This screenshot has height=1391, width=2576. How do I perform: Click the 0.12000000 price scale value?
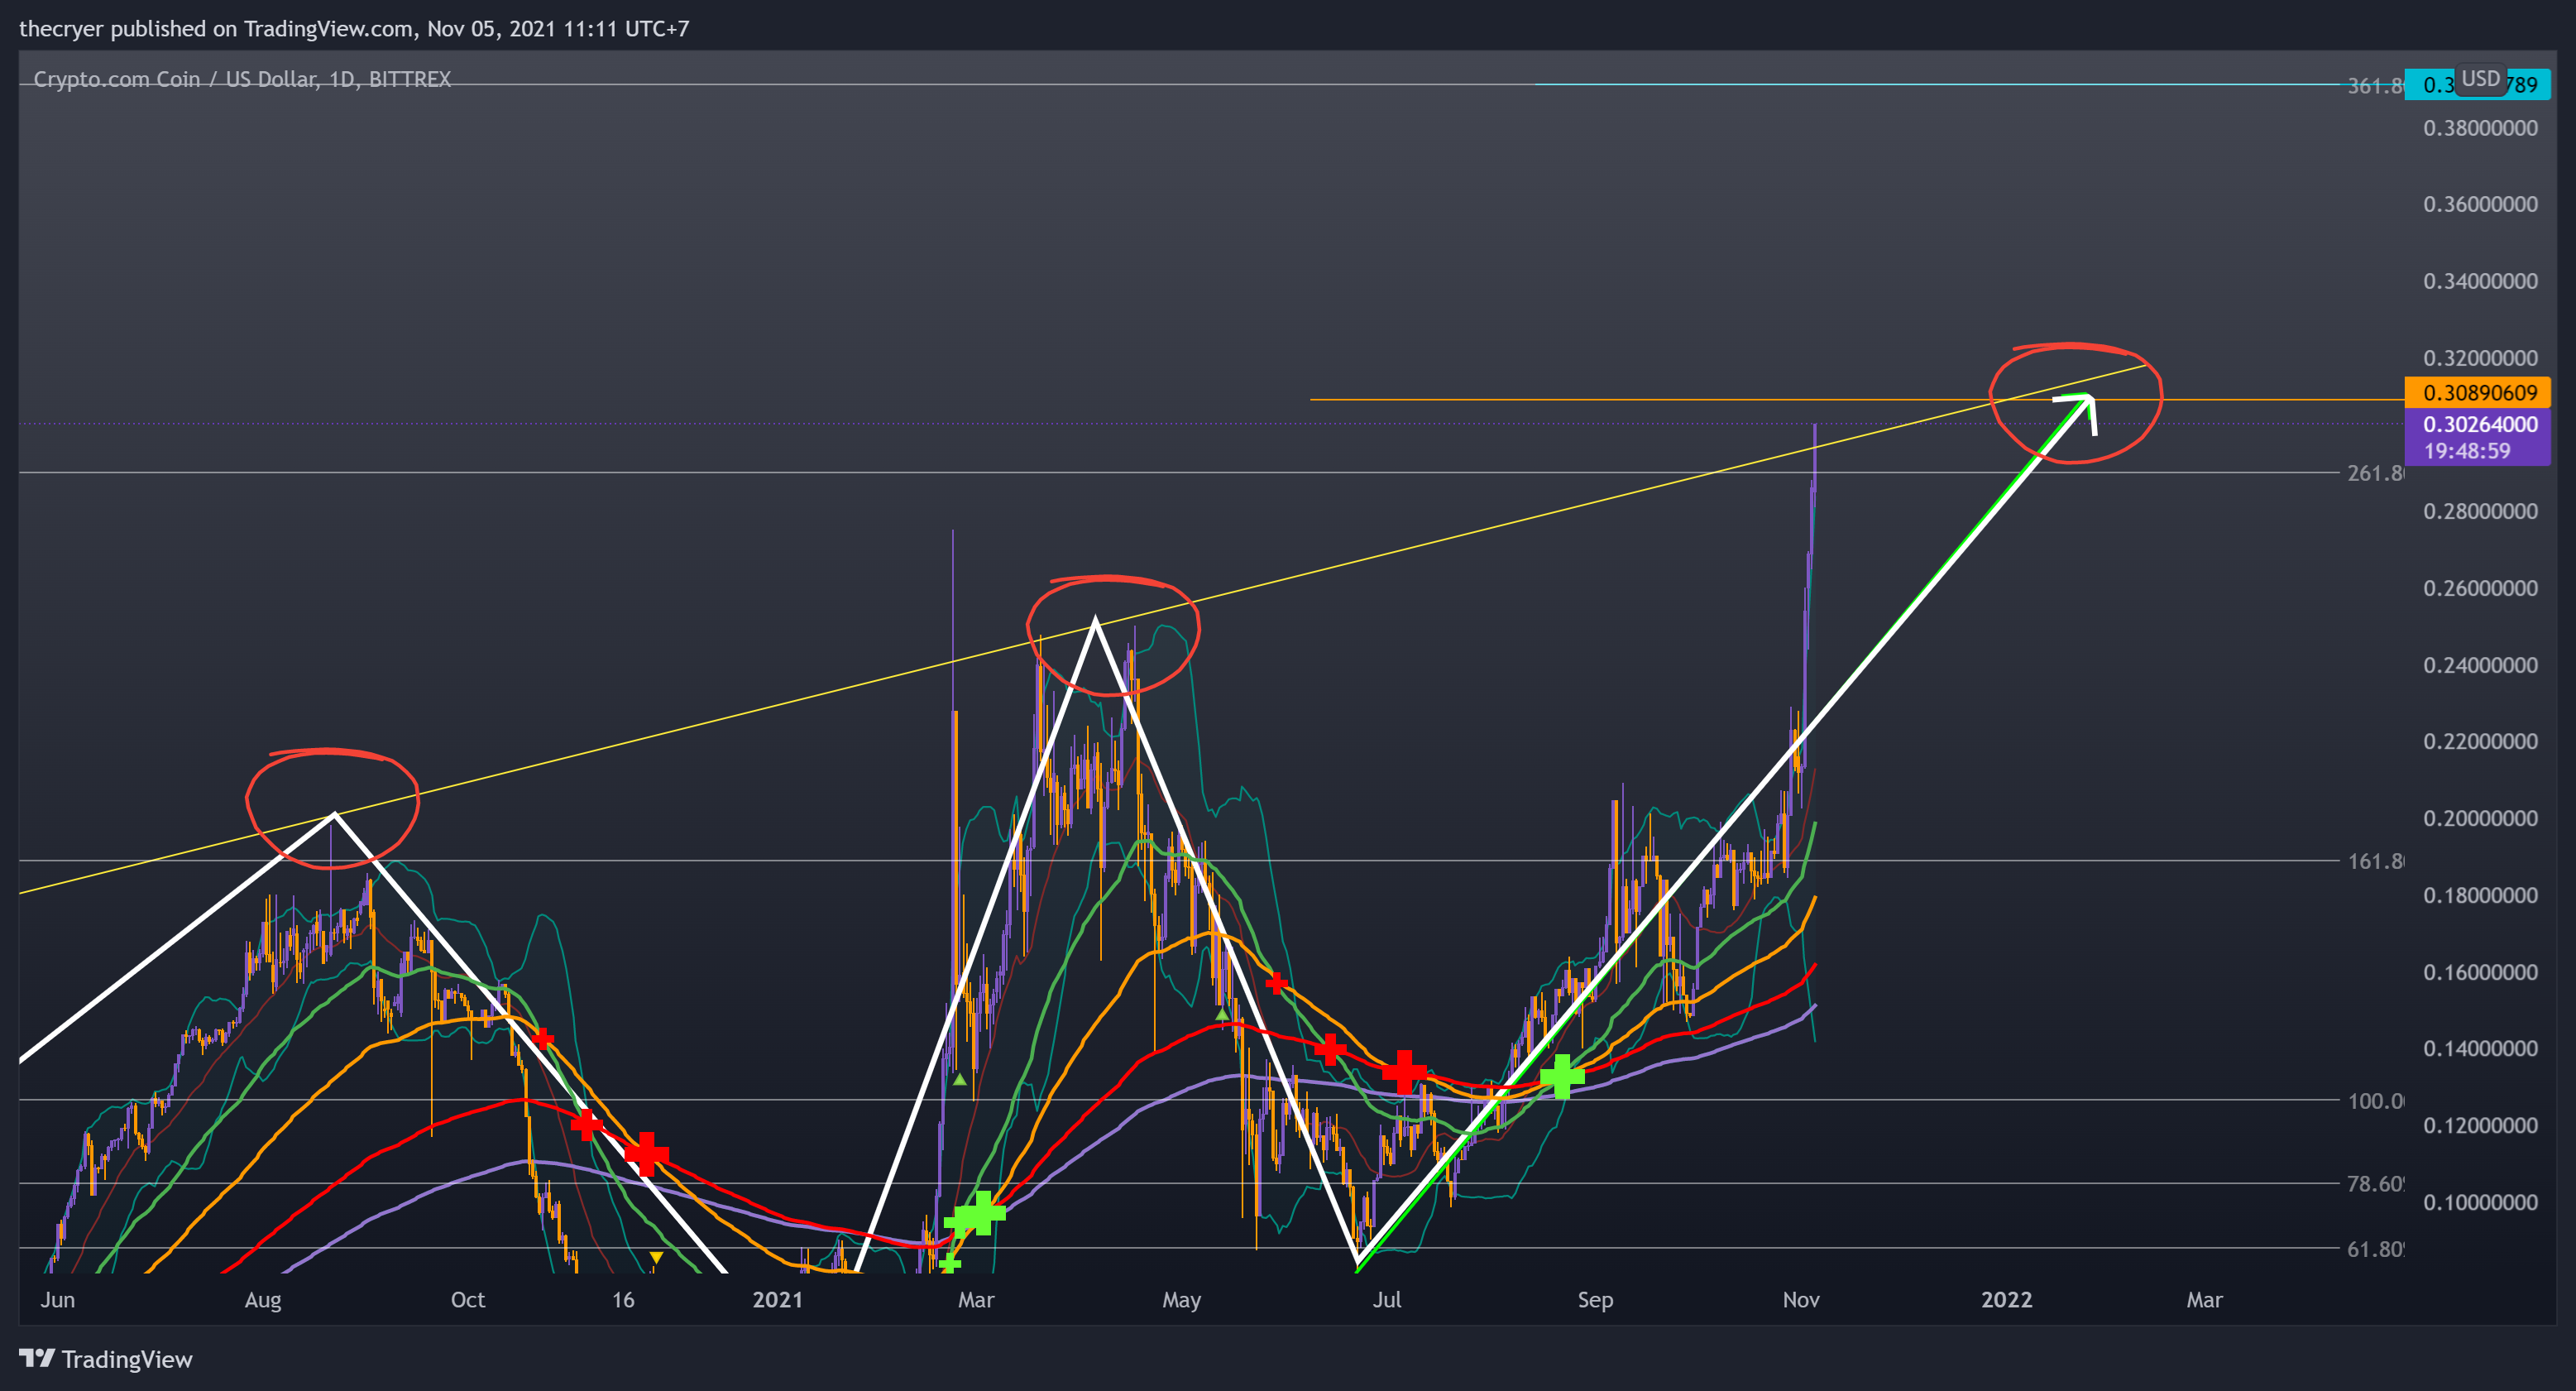coord(2480,1125)
